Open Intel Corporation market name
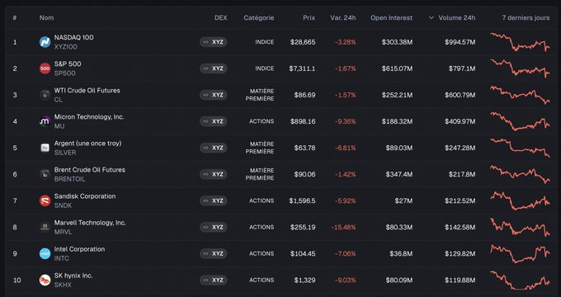The width and height of the screenshot is (561, 297). 79,249
